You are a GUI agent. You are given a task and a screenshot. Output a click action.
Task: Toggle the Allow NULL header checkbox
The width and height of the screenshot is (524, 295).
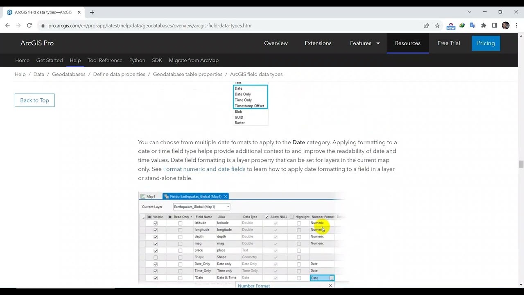point(267,217)
